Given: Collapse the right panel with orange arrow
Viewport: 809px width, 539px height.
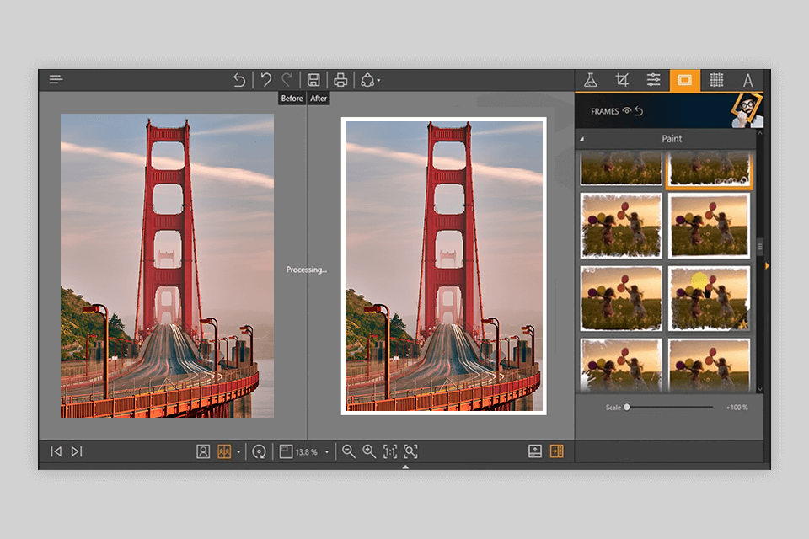Looking at the screenshot, I should point(767,265).
